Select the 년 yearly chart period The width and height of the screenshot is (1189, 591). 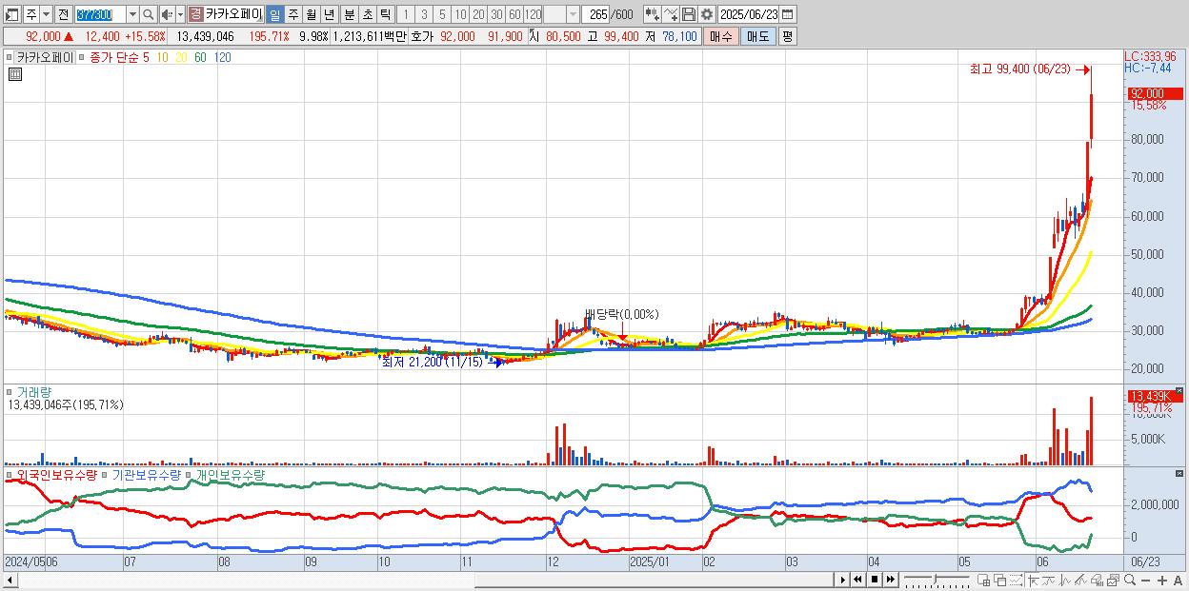click(329, 14)
